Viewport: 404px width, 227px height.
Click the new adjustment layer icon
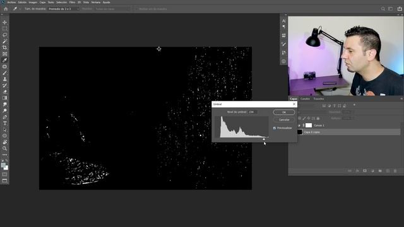(372, 171)
